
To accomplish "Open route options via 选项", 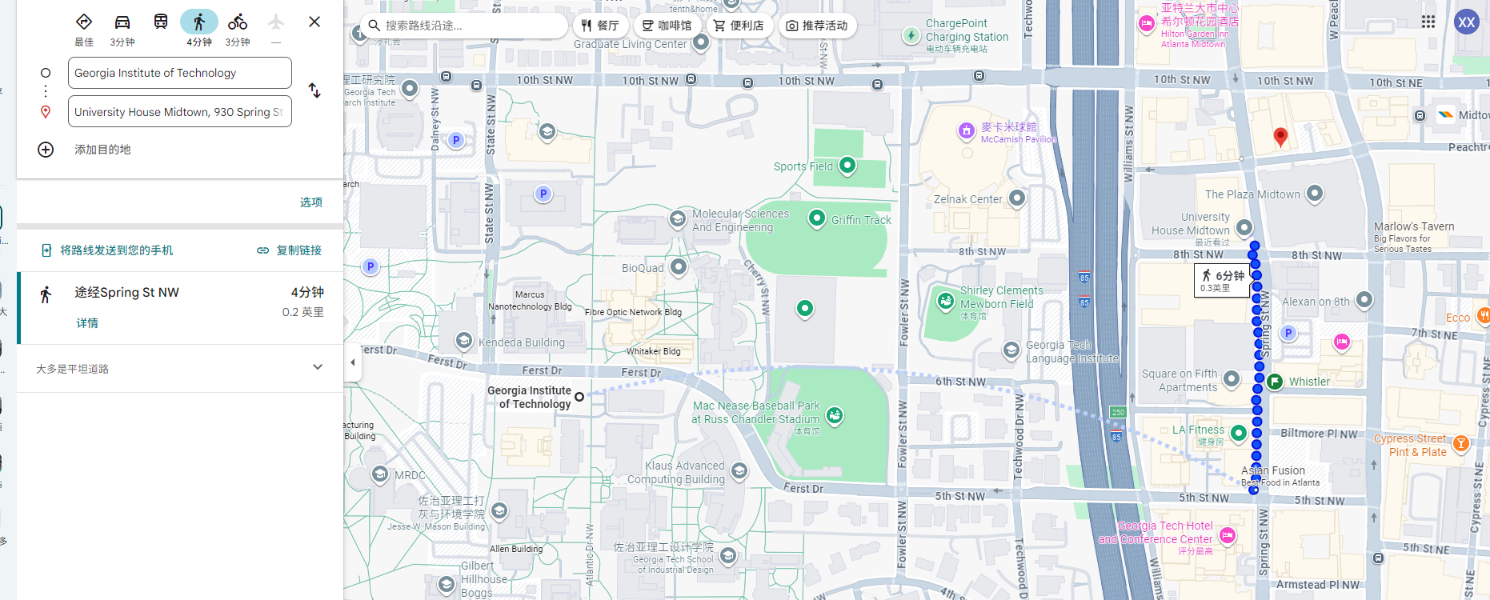I will 311,202.
